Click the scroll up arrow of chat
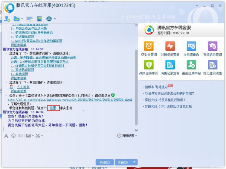226x169 pixels. (136, 26)
